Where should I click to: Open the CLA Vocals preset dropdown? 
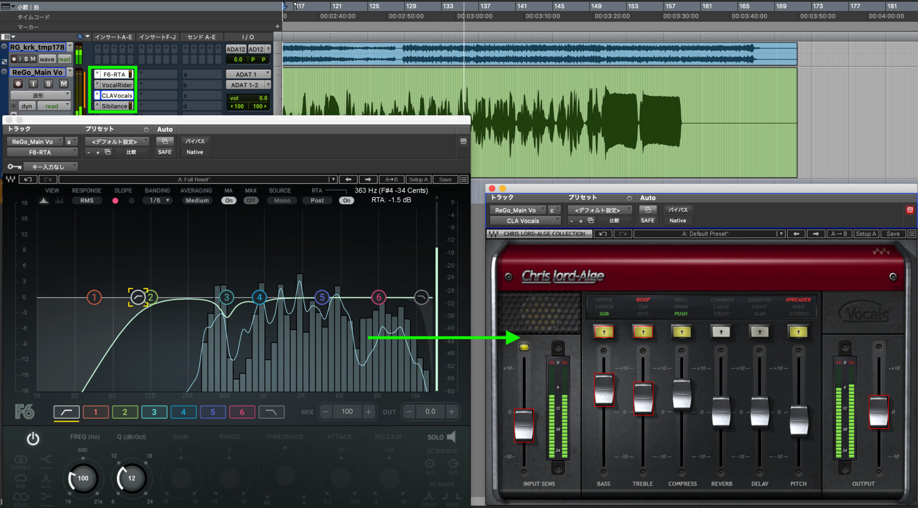point(600,209)
